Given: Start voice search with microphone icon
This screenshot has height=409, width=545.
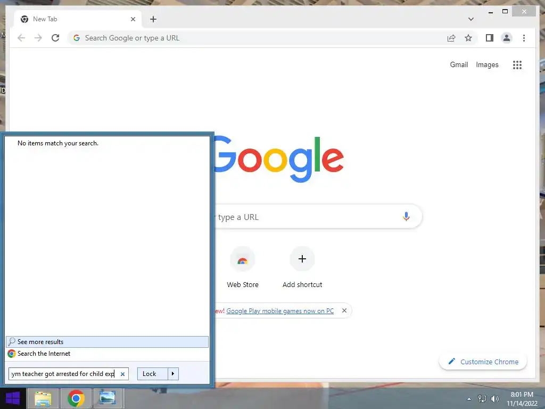Looking at the screenshot, I should pyautogui.click(x=406, y=216).
